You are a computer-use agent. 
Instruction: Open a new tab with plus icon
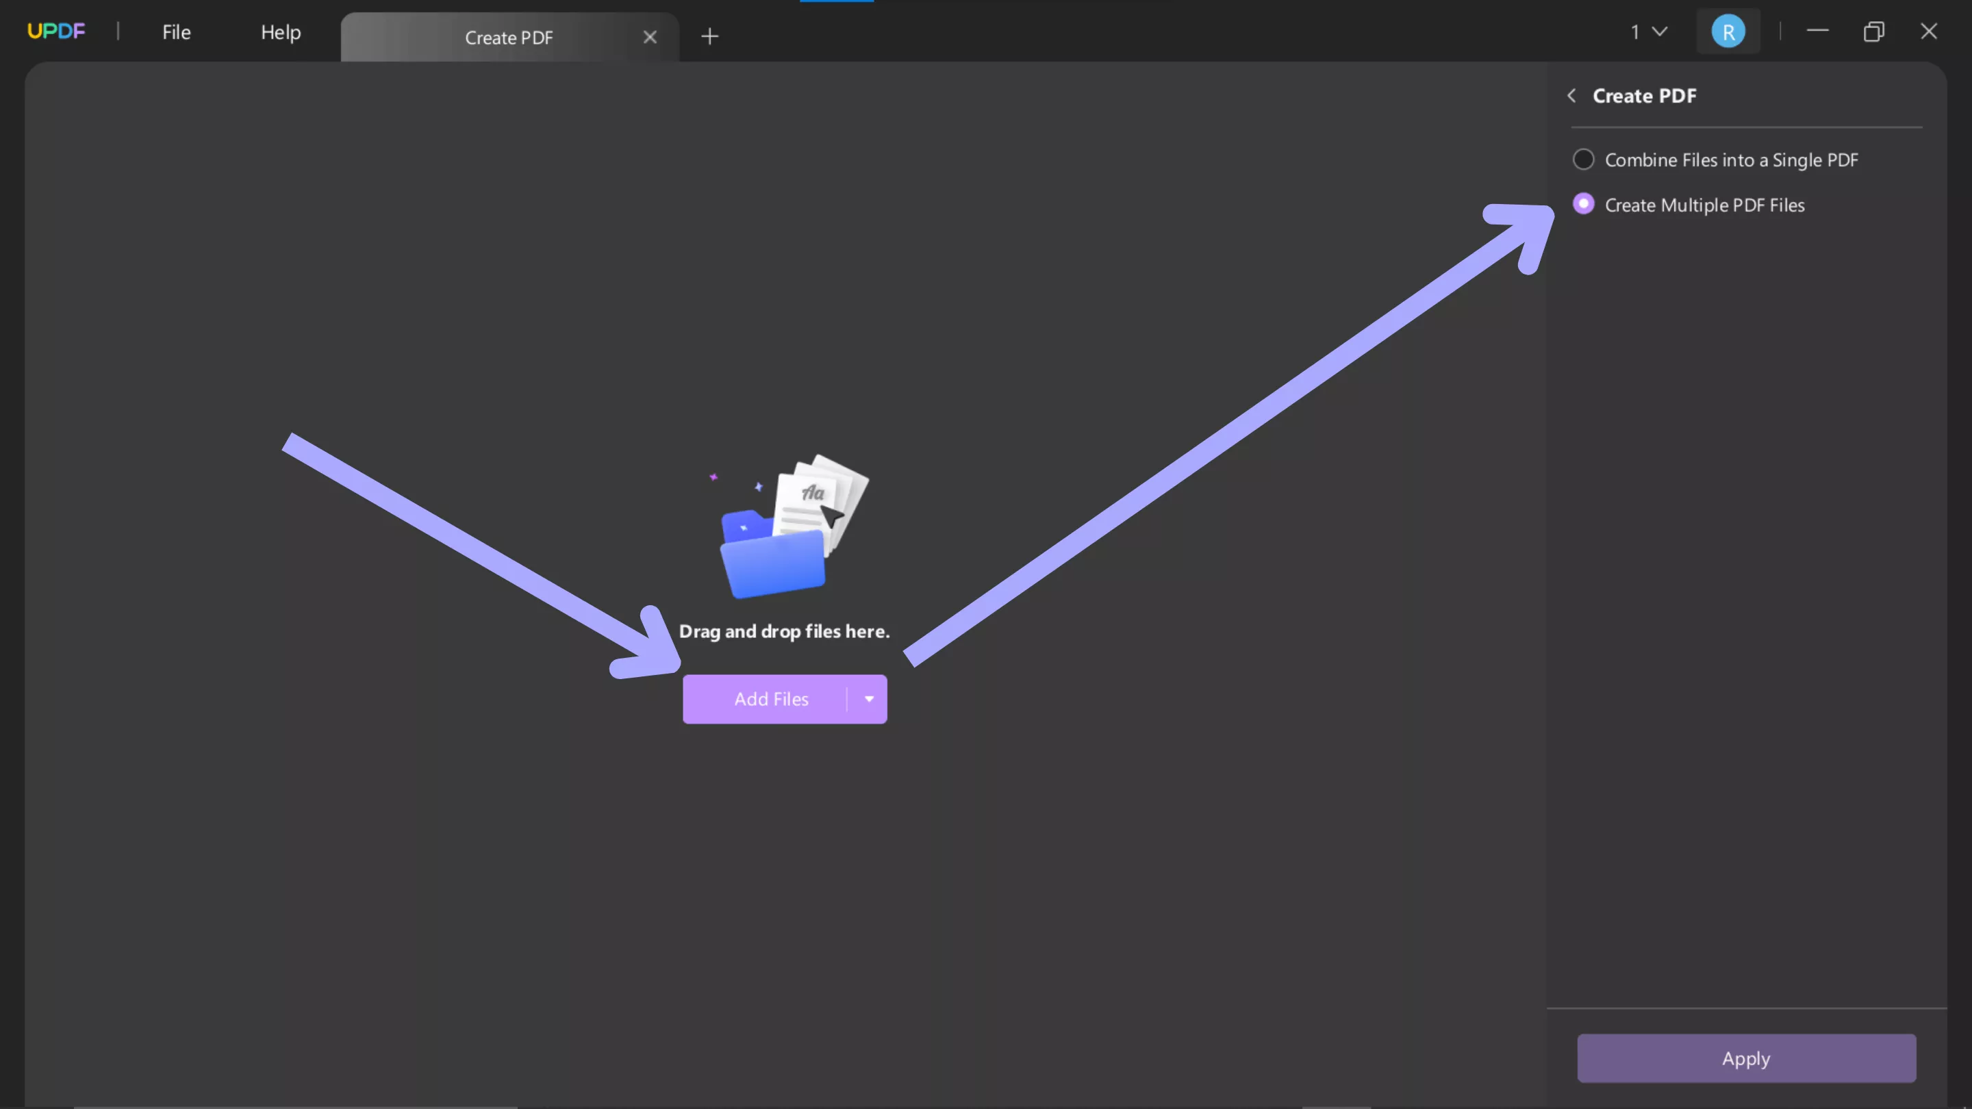tap(709, 37)
